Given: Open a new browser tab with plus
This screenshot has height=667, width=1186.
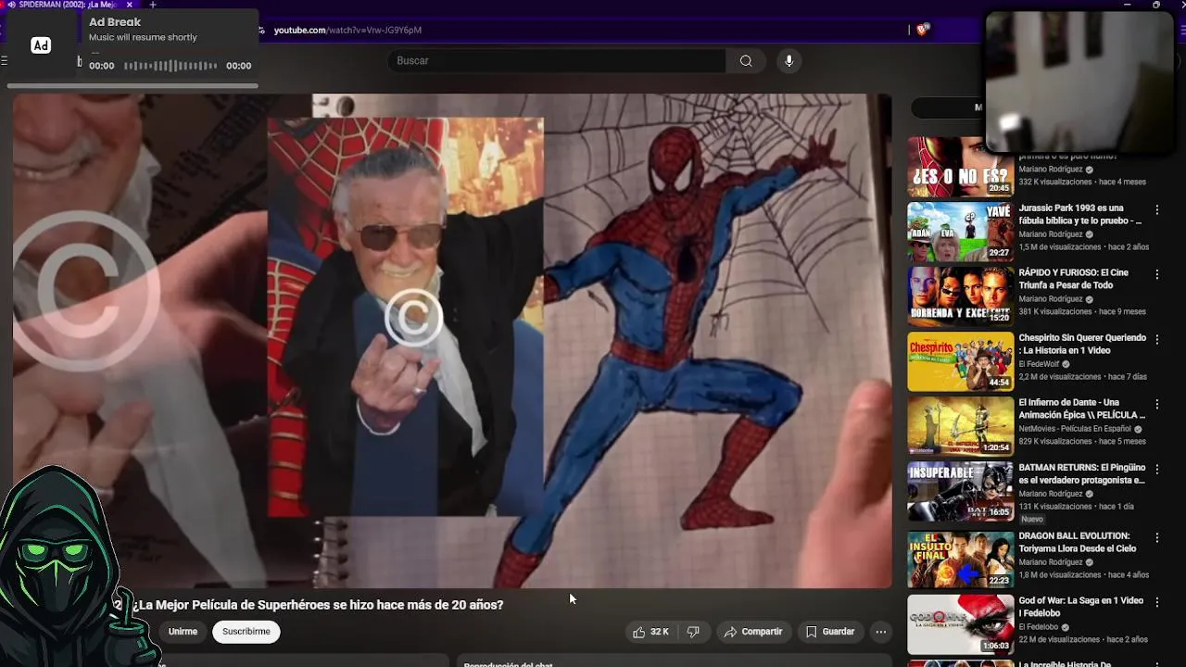Looking at the screenshot, I should [153, 5].
